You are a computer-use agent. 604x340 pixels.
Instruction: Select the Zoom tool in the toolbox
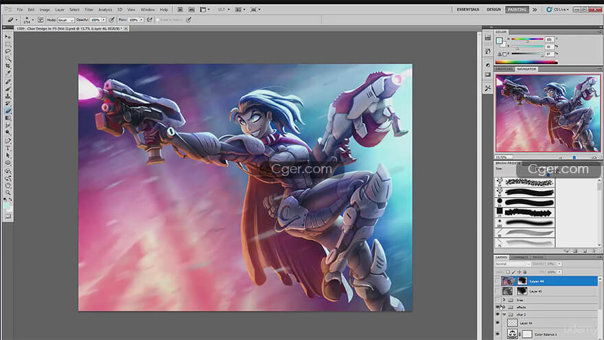[8, 192]
